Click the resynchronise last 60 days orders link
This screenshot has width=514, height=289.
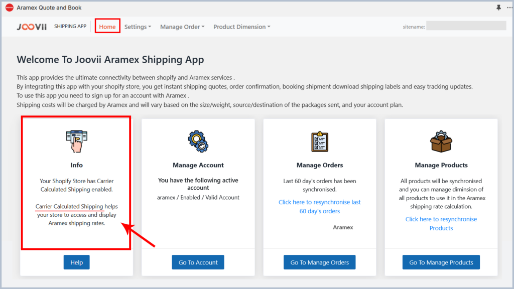click(320, 206)
